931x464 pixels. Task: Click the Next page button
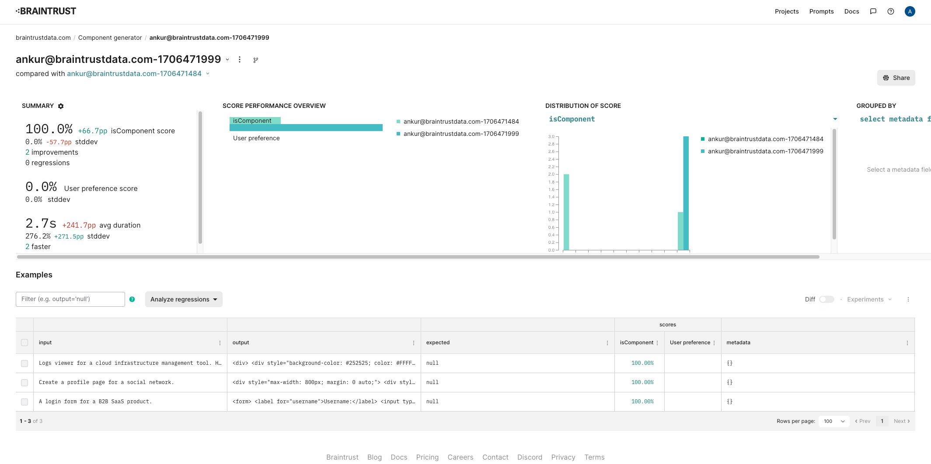(902, 421)
